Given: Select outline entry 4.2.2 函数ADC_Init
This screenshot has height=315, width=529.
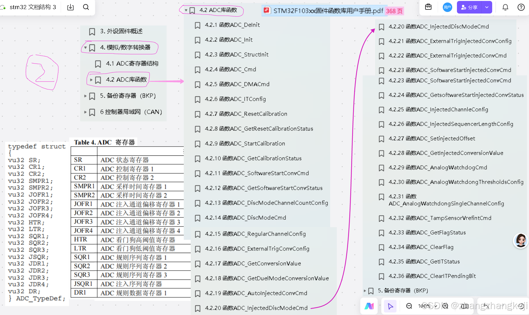Looking at the screenshot, I should (228, 40).
